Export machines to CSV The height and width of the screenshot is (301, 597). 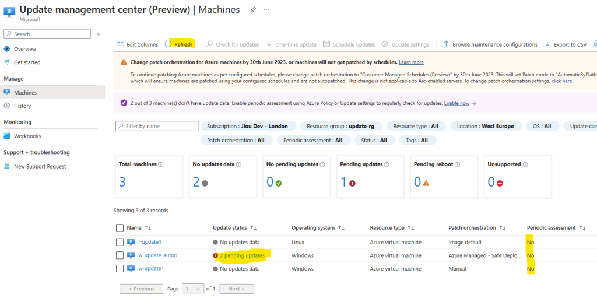[566, 44]
